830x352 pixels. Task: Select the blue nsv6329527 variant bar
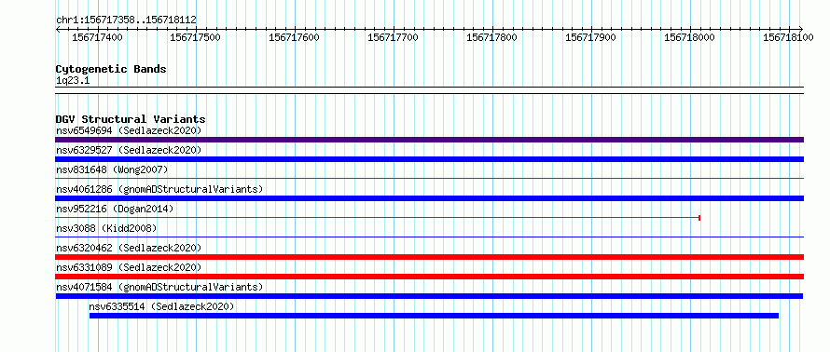(429, 159)
